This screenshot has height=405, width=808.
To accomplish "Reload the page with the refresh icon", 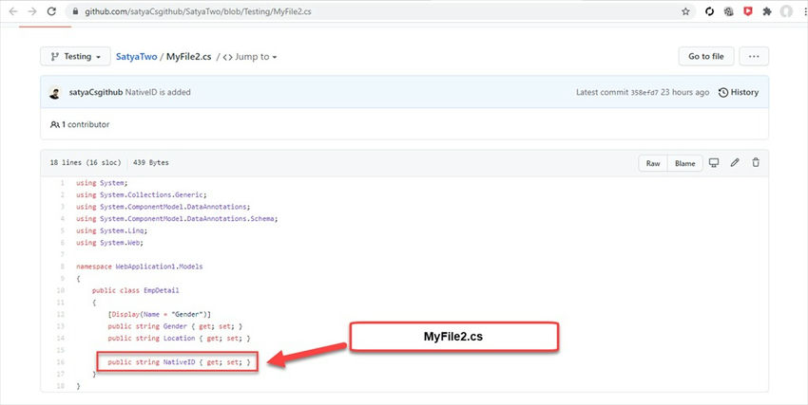I will (x=51, y=11).
